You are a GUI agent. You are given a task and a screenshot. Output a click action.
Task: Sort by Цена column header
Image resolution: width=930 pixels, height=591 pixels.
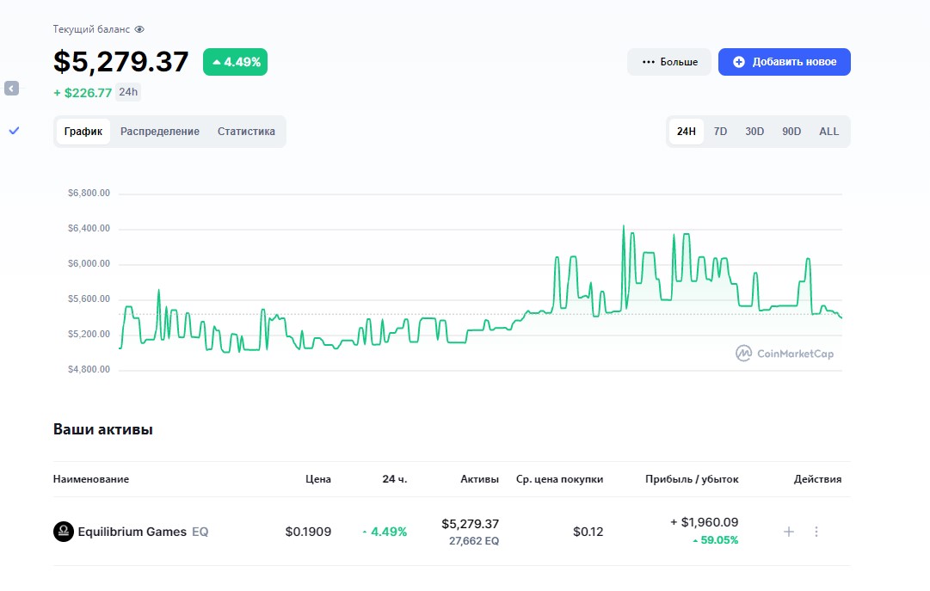pos(318,479)
